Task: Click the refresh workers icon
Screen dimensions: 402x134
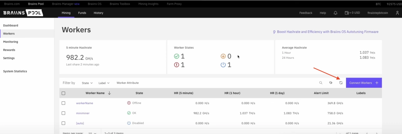Action: (x=341, y=83)
